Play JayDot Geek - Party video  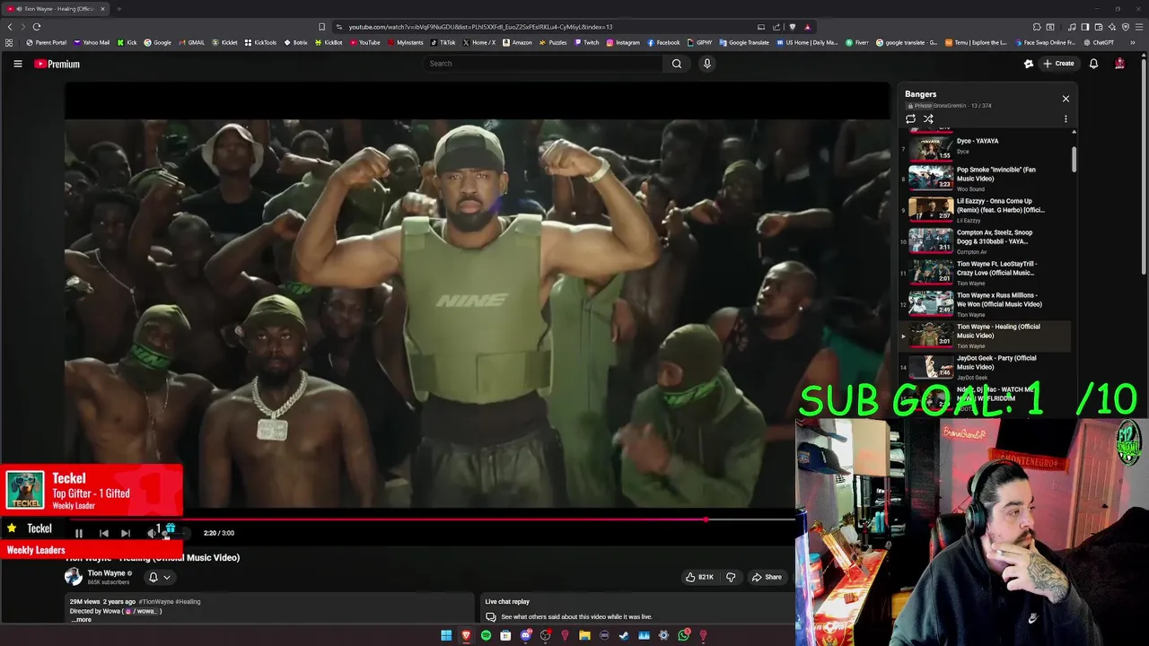coord(986,366)
